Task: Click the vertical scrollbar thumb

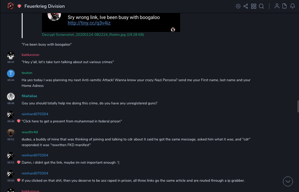Action: 298,106
